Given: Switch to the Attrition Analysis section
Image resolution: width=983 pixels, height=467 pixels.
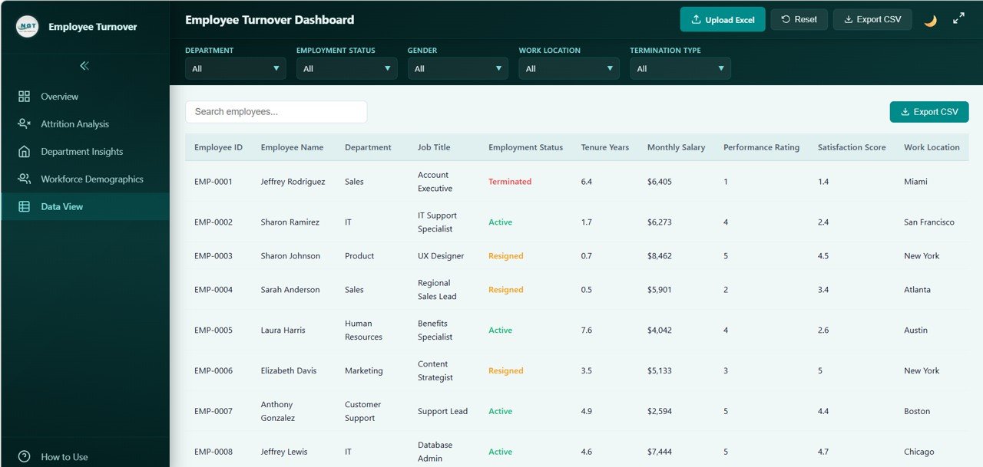Looking at the screenshot, I should point(74,123).
